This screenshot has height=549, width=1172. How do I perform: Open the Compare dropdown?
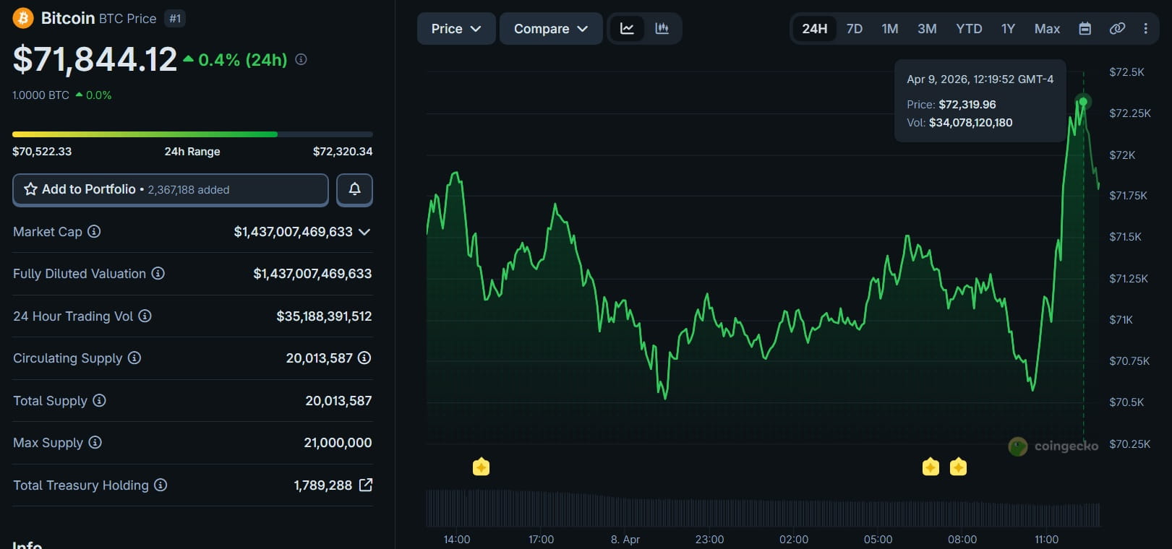point(550,29)
